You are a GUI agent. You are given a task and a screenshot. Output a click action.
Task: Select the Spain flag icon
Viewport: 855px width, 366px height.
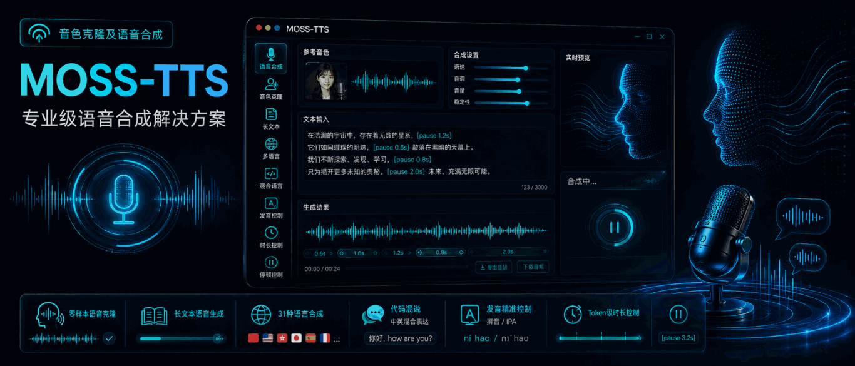311,338
